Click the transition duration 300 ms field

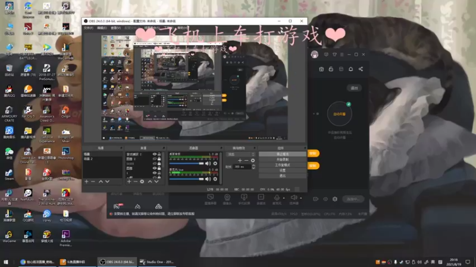(242, 167)
